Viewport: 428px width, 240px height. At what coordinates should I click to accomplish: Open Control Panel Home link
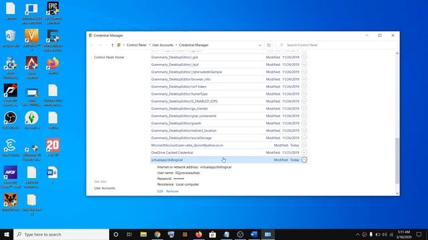click(x=109, y=57)
